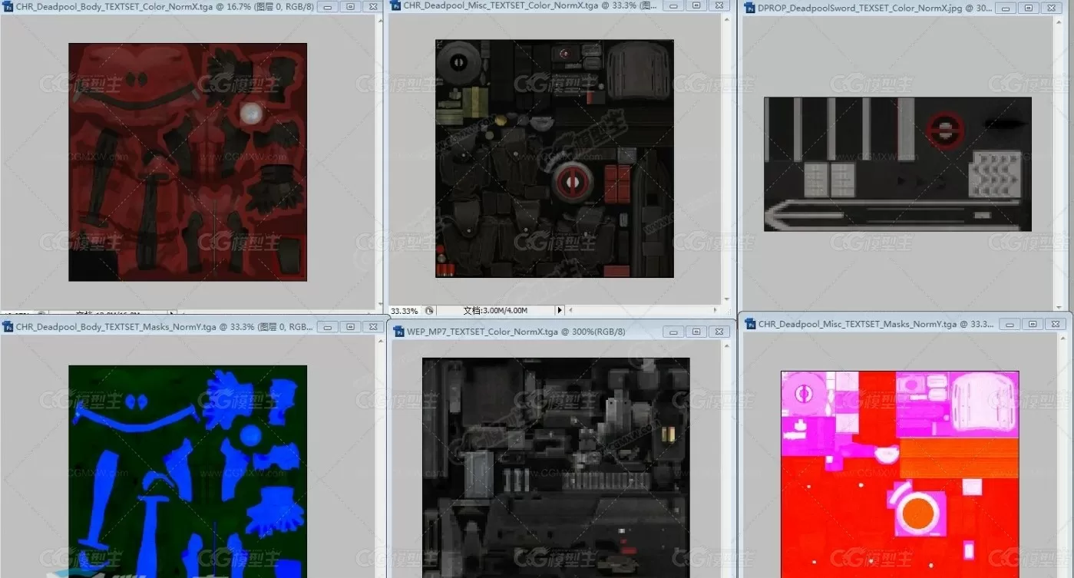Close the CHR_Deadpool_Body Color window
1074x578 pixels.
(x=373, y=6)
